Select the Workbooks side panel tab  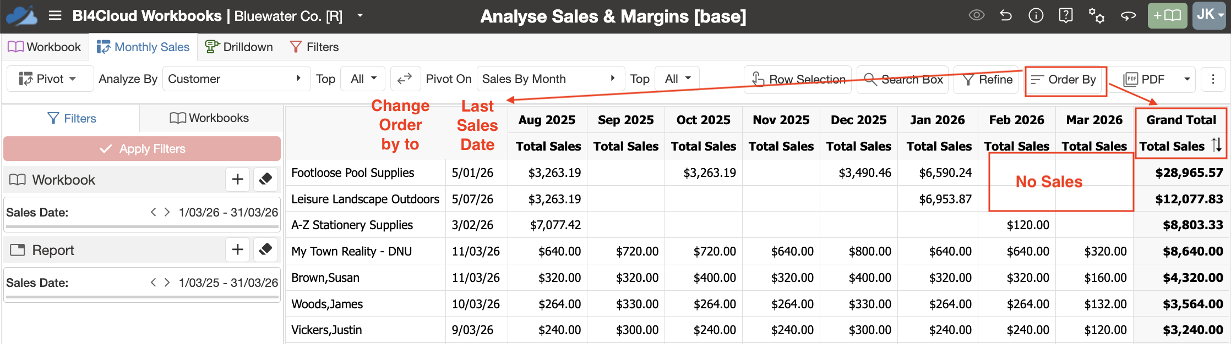tap(210, 118)
